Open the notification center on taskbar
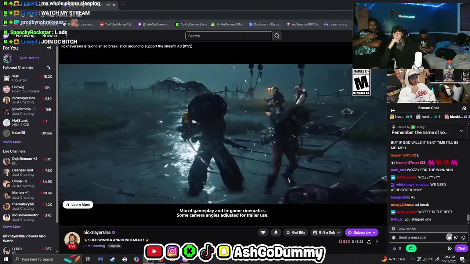The height and width of the screenshot is (264, 470). coord(462,259)
